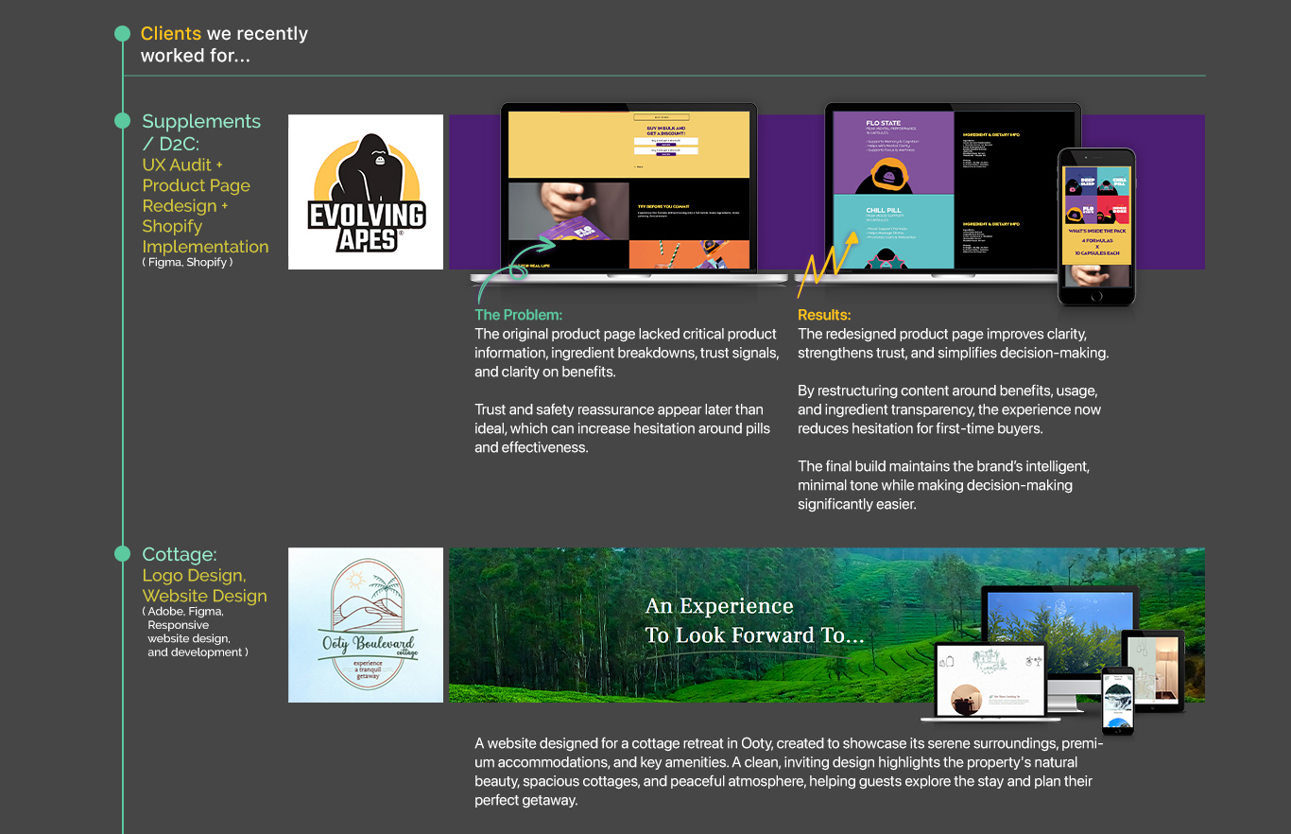Click the Evolving Apes gorilla logo
The width and height of the screenshot is (1291, 834).
click(366, 192)
